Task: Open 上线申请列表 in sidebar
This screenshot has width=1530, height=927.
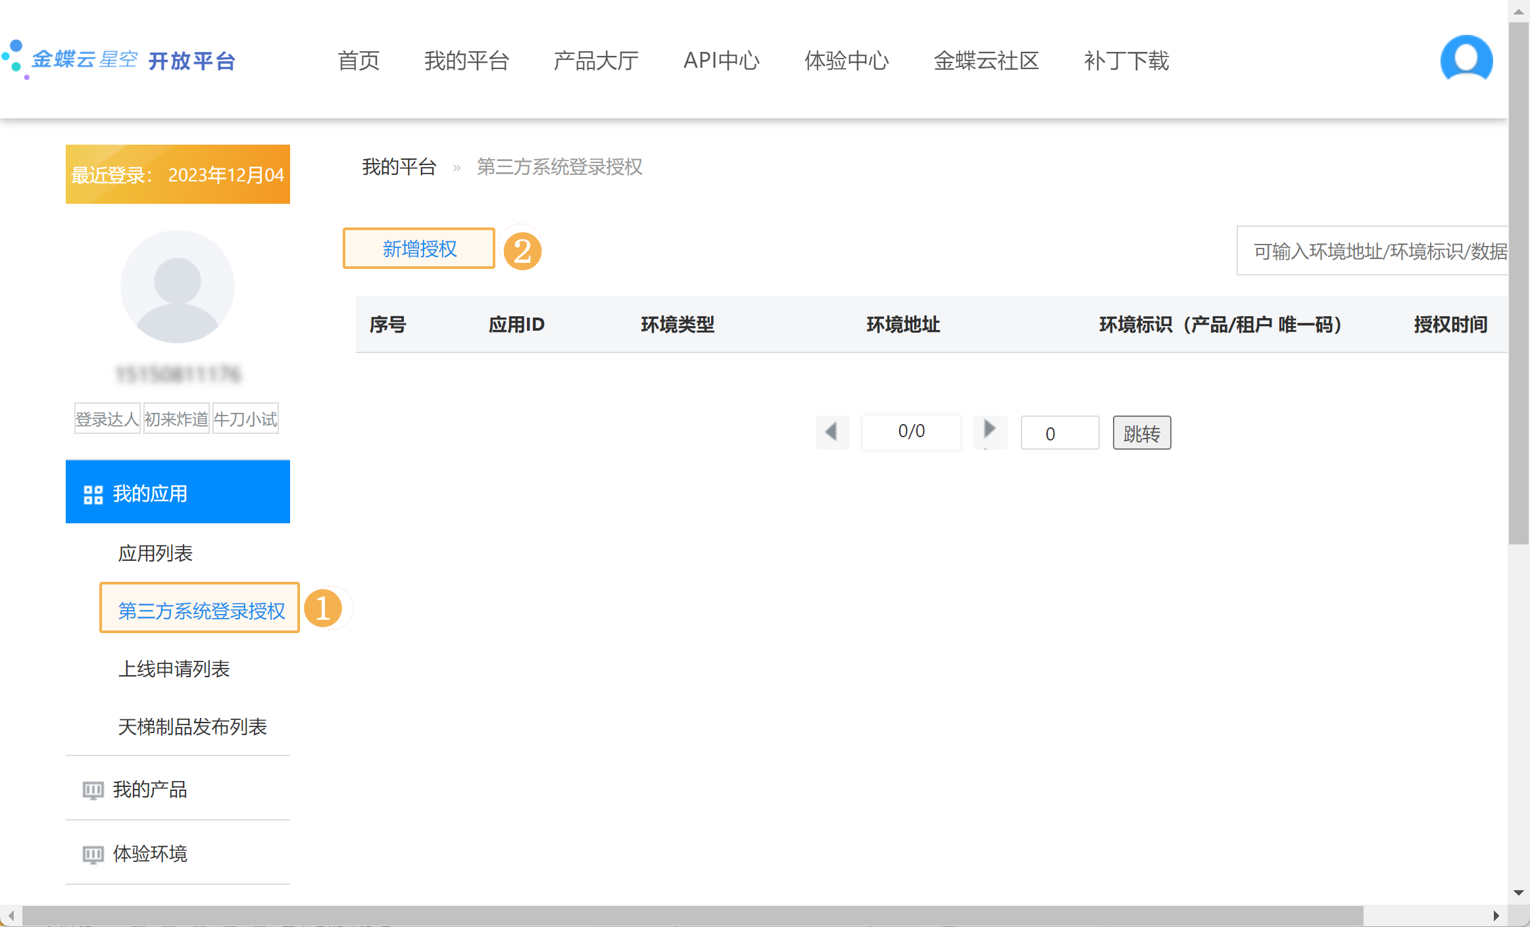Action: point(174,669)
